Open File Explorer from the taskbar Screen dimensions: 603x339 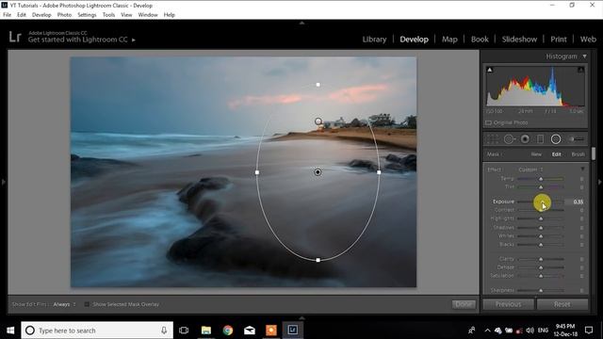[206, 331]
